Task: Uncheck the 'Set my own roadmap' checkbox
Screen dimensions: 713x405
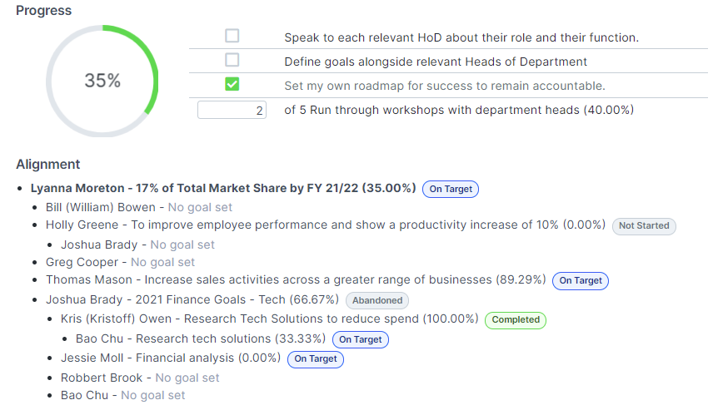Action: (232, 85)
